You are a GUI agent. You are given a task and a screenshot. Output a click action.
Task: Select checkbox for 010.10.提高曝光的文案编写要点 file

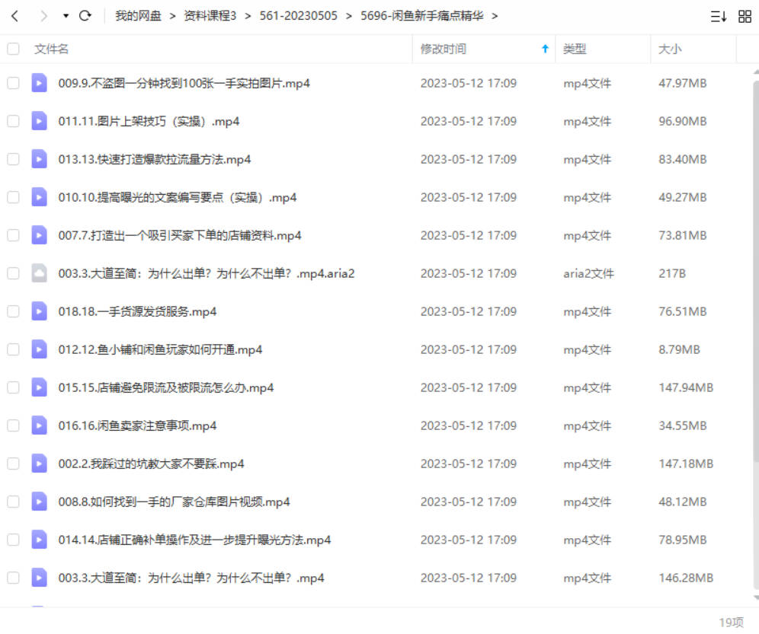pos(13,197)
